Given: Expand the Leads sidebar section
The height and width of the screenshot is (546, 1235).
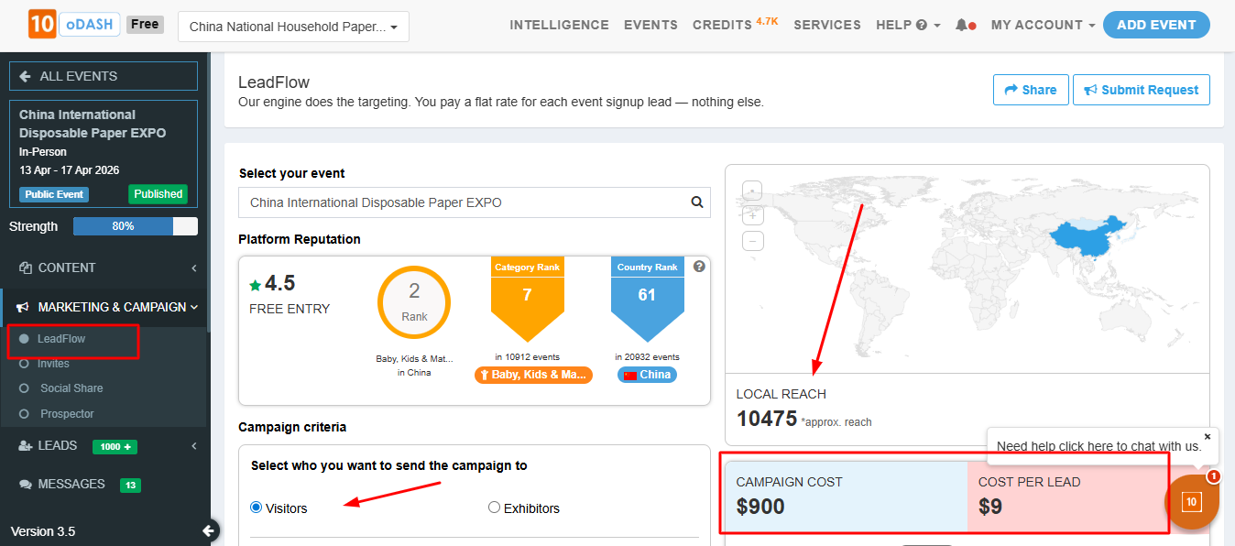Looking at the screenshot, I should pos(104,445).
